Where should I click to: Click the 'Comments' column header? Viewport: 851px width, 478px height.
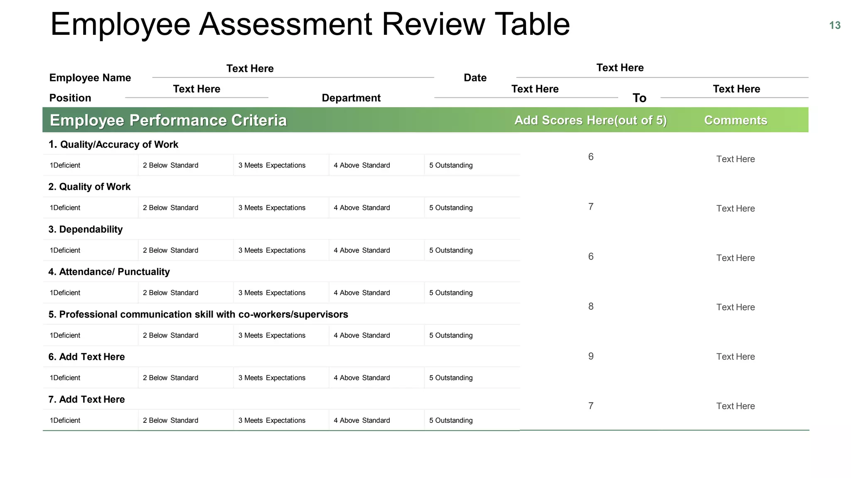pyautogui.click(x=735, y=120)
